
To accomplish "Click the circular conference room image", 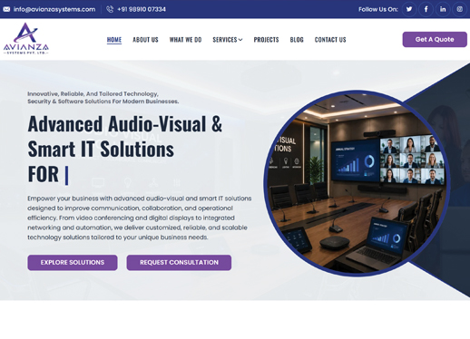I will pos(357,183).
